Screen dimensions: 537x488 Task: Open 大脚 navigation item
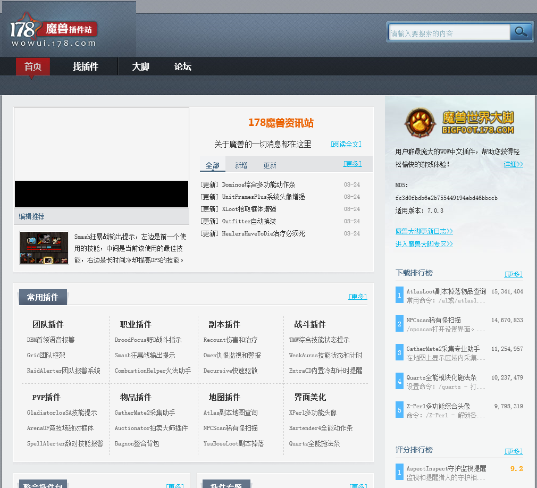[x=141, y=66]
